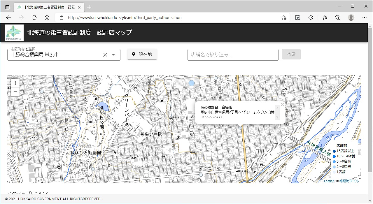
Task: Open the Leaflet attribution link
Action: (x=329, y=181)
